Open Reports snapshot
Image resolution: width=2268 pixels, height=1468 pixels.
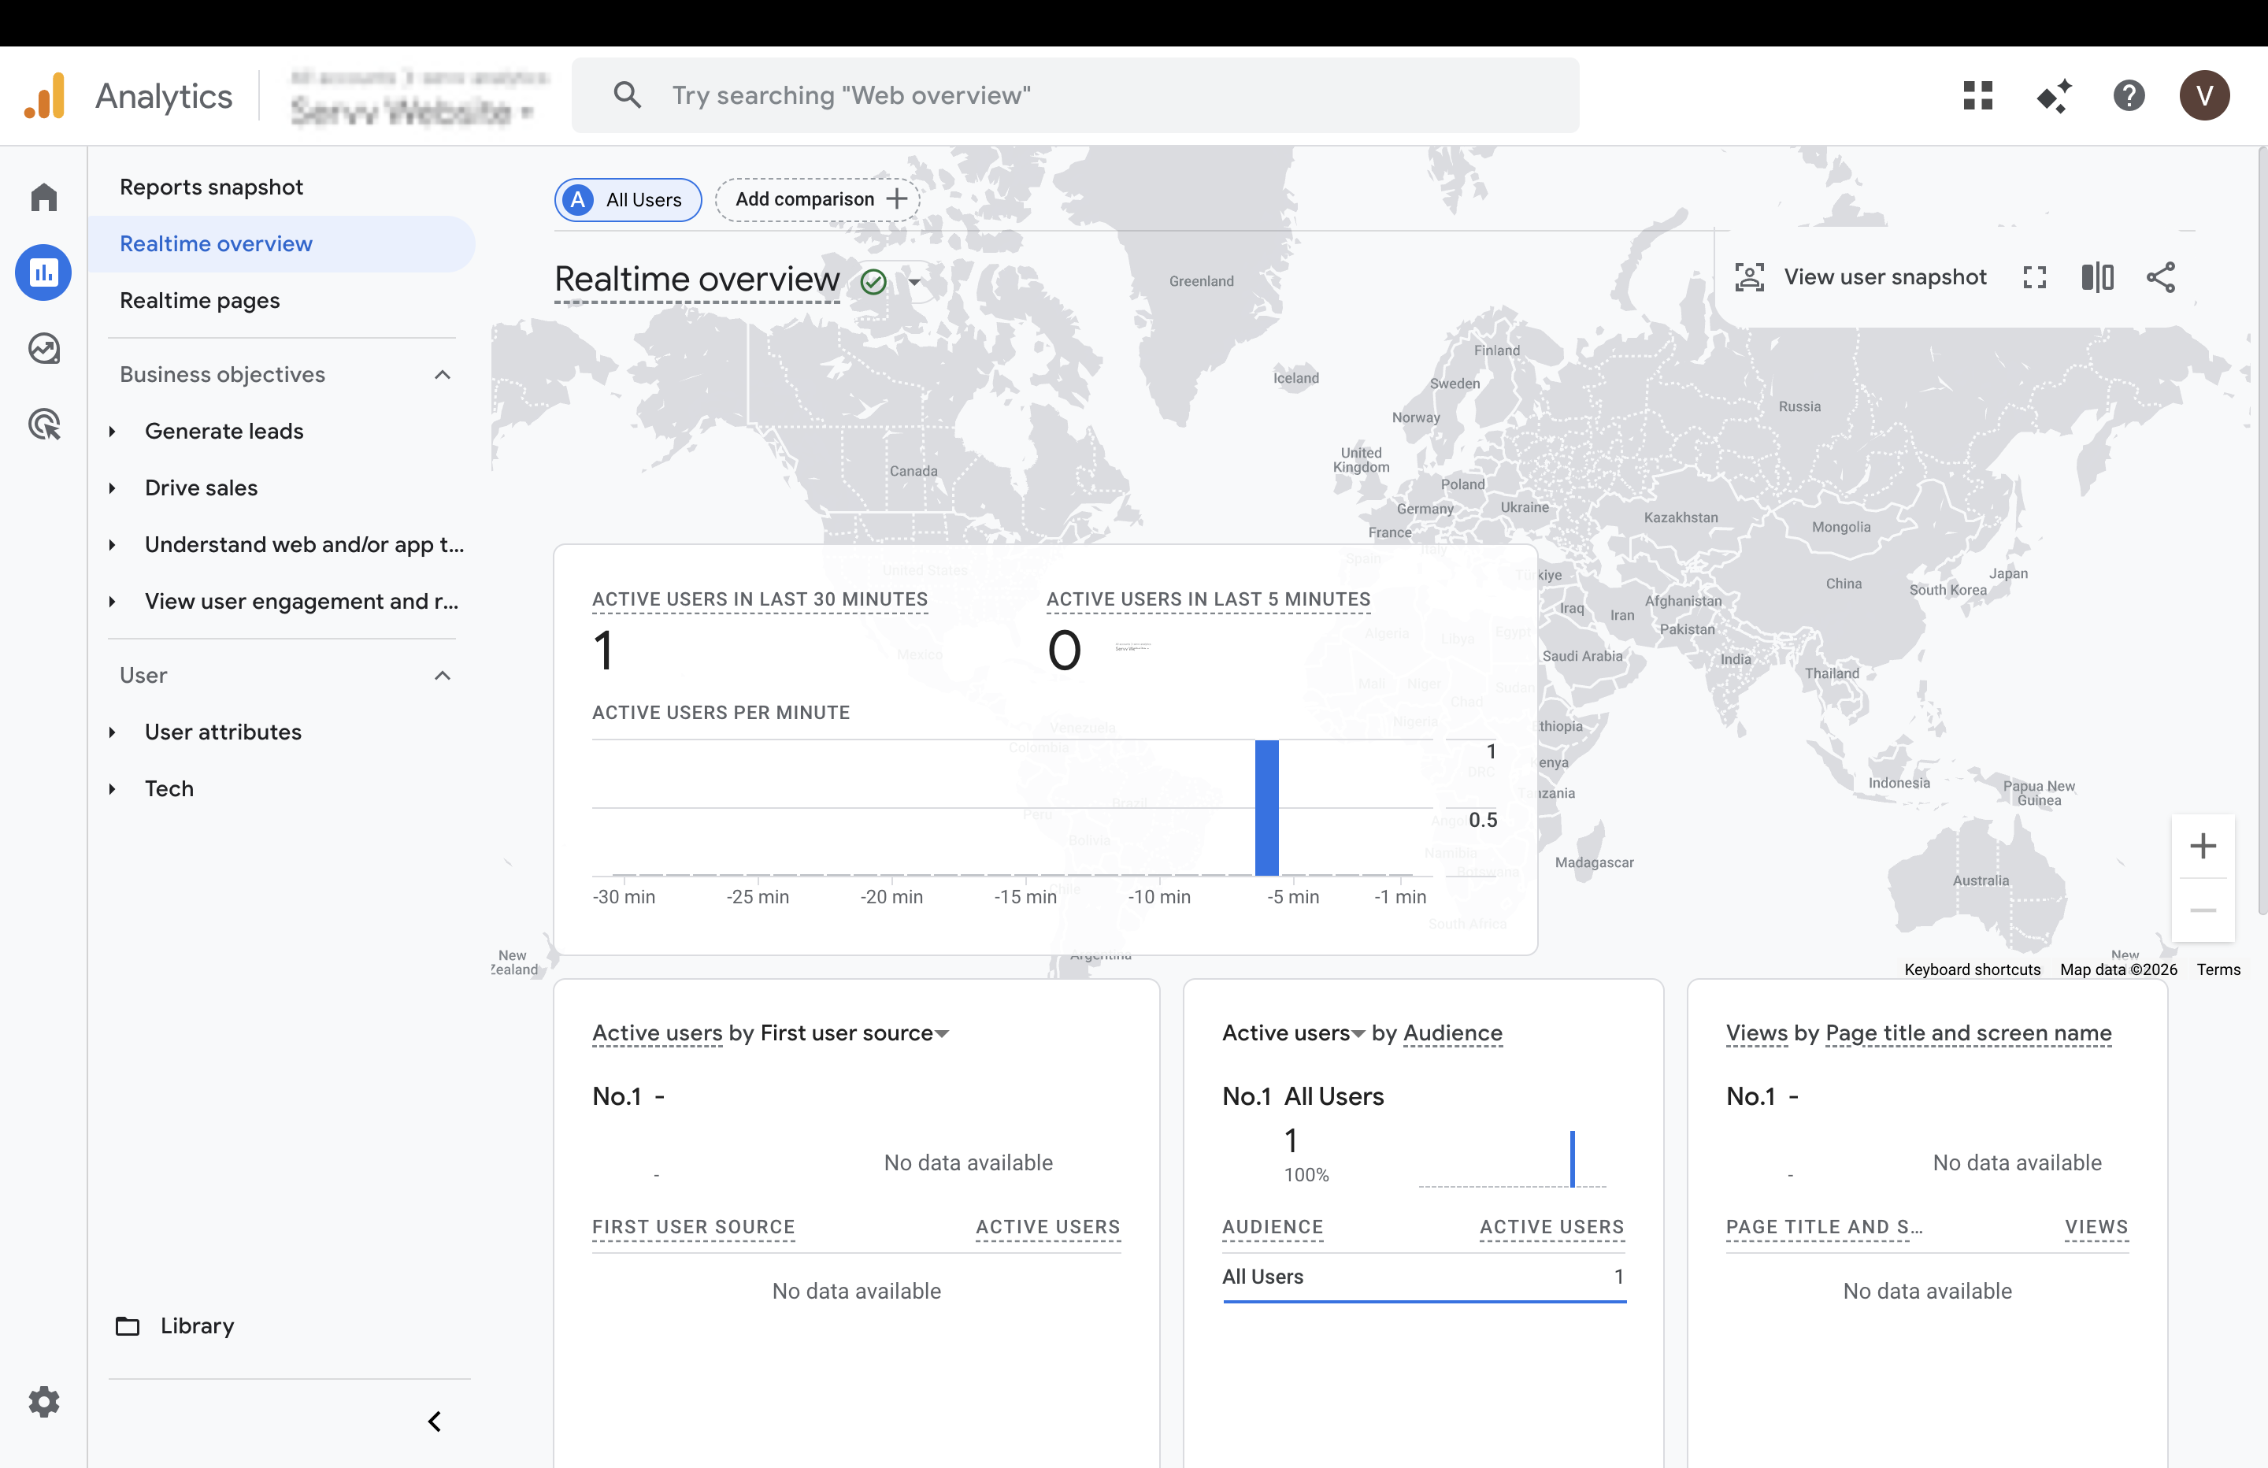point(212,187)
